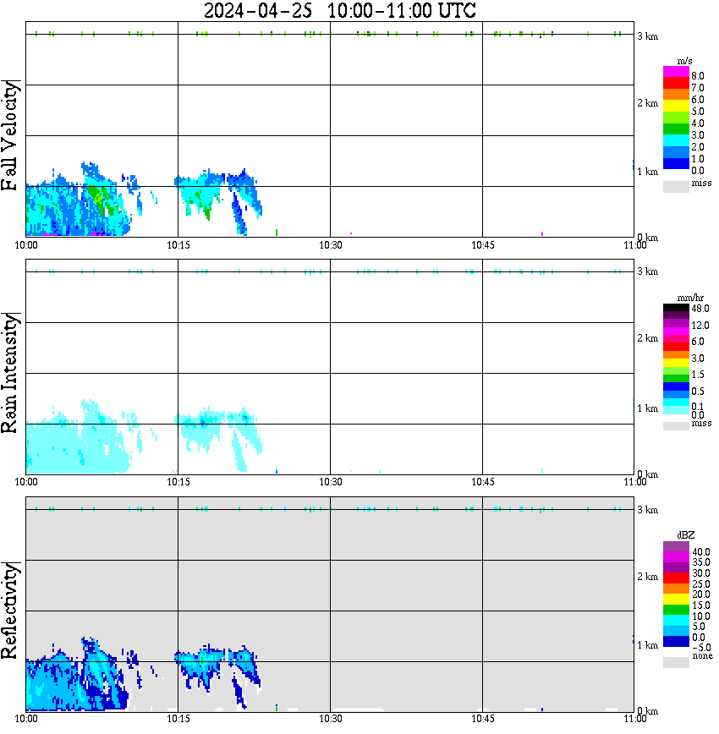The height and width of the screenshot is (734, 719).
Task: Click the green swatch in the dBZ legend
Action: point(676,610)
